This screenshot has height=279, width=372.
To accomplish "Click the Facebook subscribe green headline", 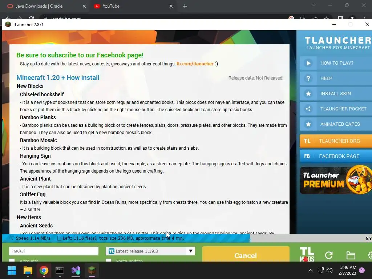I will click(x=80, y=55).
